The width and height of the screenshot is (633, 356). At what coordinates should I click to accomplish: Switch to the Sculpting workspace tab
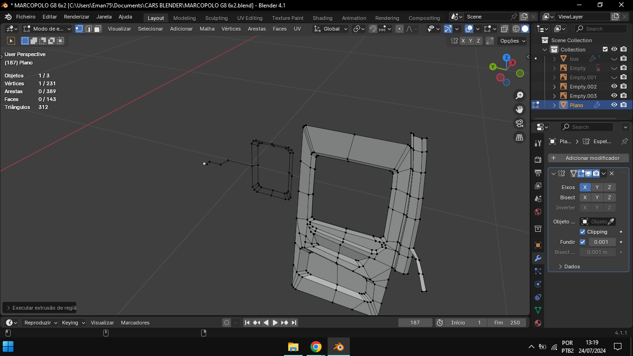click(216, 18)
